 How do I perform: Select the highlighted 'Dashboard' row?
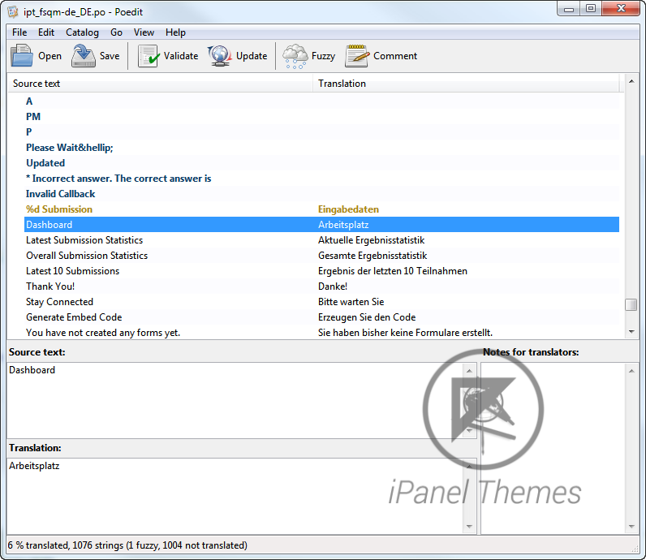[321, 225]
